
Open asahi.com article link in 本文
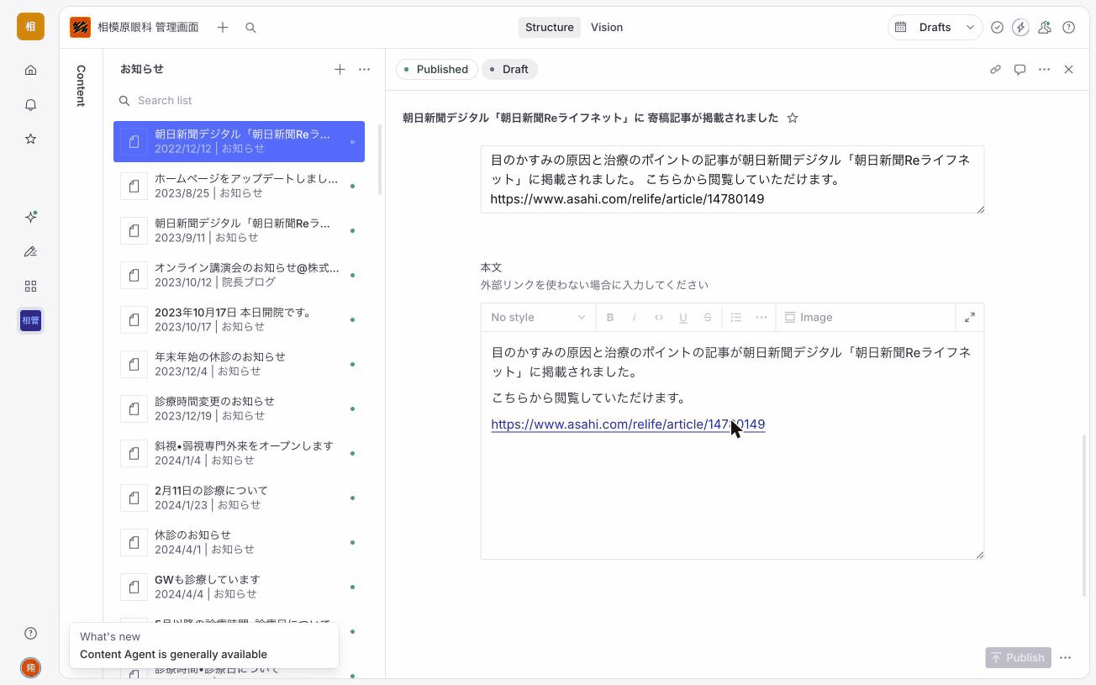628,424
